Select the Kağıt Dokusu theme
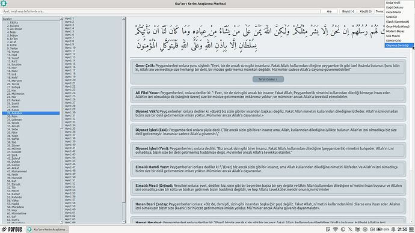The height and width of the screenshot is (233, 415). pos(399,7)
